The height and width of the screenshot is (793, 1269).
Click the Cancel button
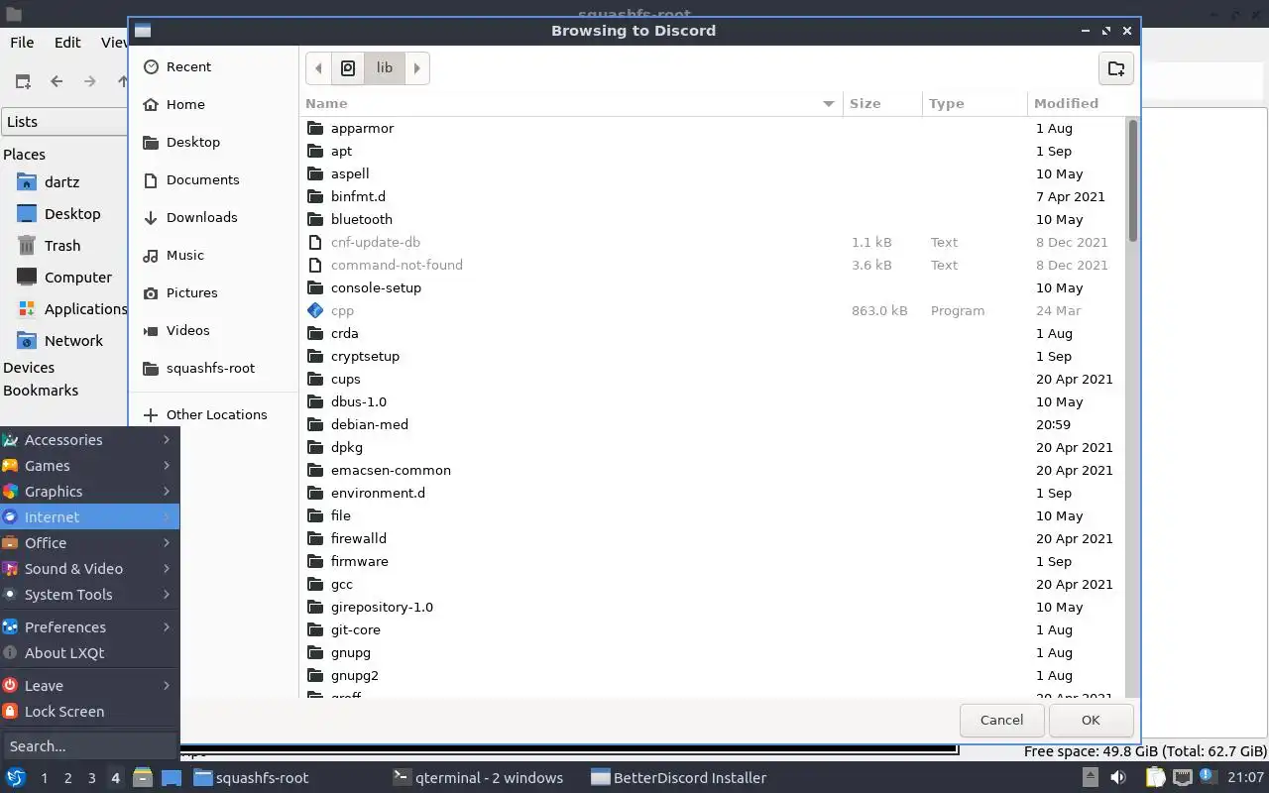(x=1001, y=721)
